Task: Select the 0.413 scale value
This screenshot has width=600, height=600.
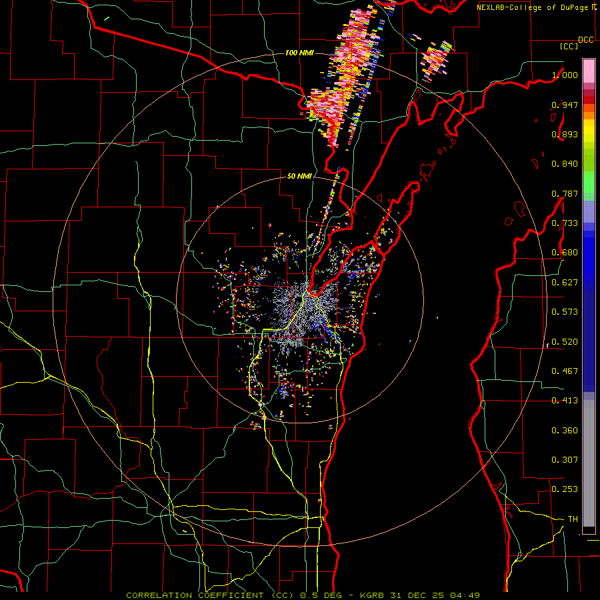Action: point(565,401)
